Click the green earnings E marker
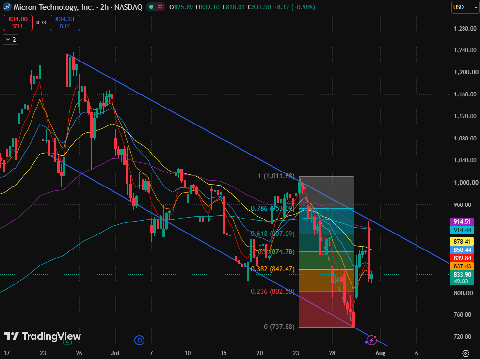 click(x=67, y=342)
